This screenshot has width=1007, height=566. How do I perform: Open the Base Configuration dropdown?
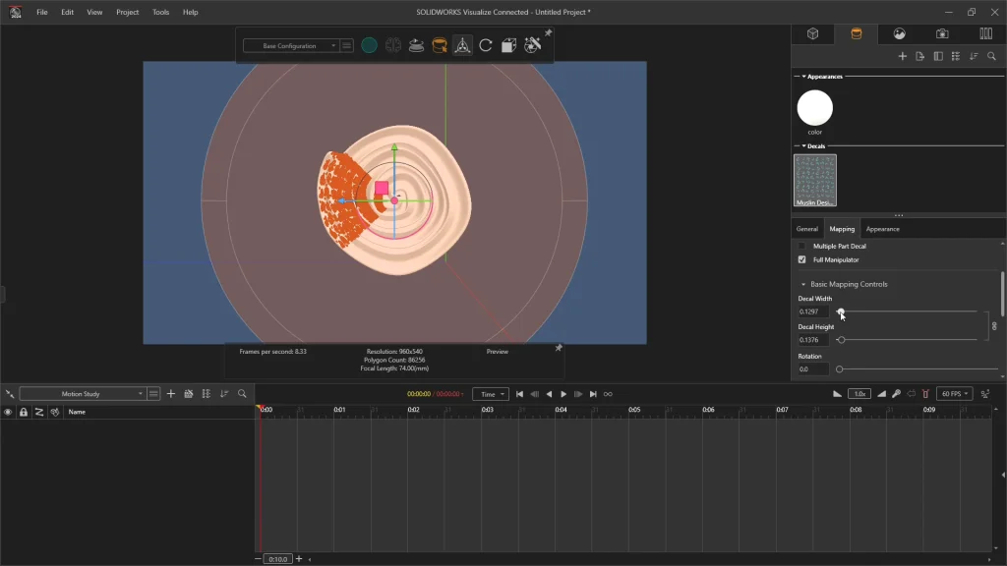(291, 45)
